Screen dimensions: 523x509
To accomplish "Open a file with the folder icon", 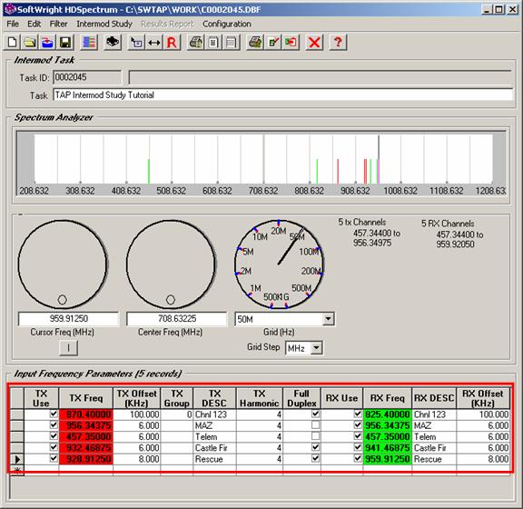I will point(30,43).
